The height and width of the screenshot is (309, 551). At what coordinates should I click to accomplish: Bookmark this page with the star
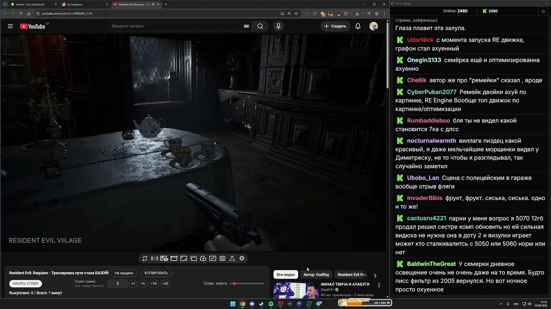296,13
